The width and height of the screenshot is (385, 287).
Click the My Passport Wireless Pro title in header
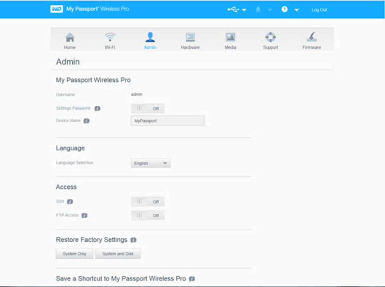coord(97,9)
